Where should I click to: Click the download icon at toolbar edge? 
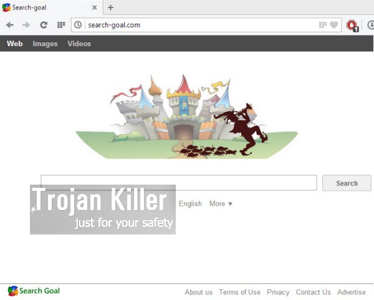371,25
